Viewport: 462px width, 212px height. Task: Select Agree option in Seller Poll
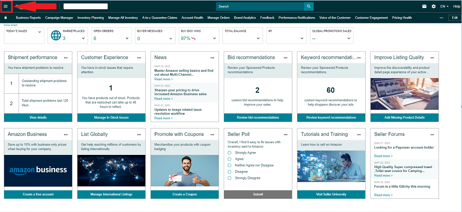229,159
